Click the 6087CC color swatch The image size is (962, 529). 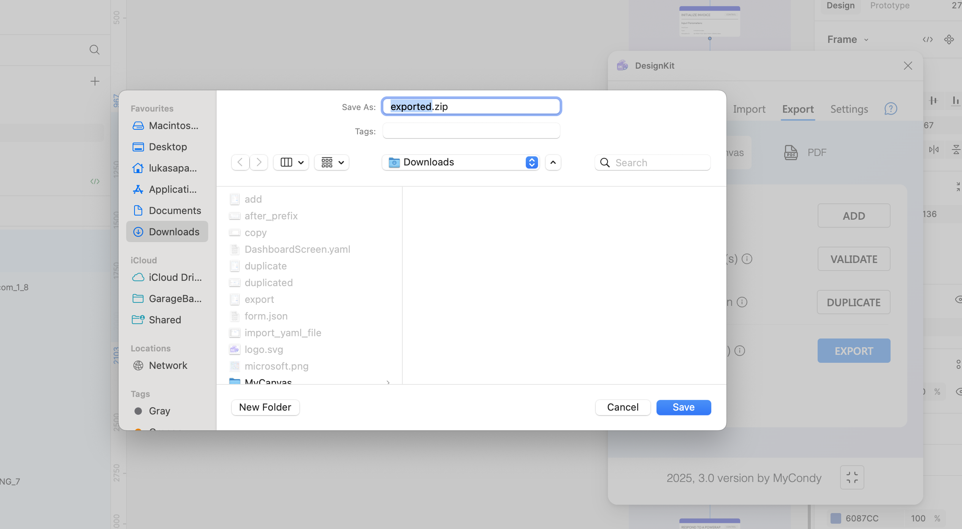point(835,518)
